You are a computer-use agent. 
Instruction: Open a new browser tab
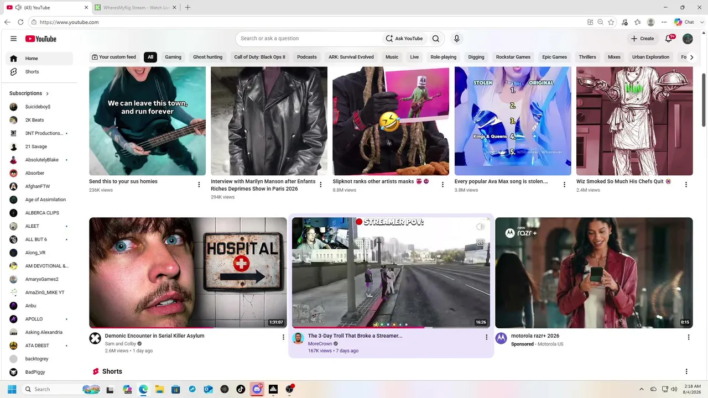tap(188, 8)
